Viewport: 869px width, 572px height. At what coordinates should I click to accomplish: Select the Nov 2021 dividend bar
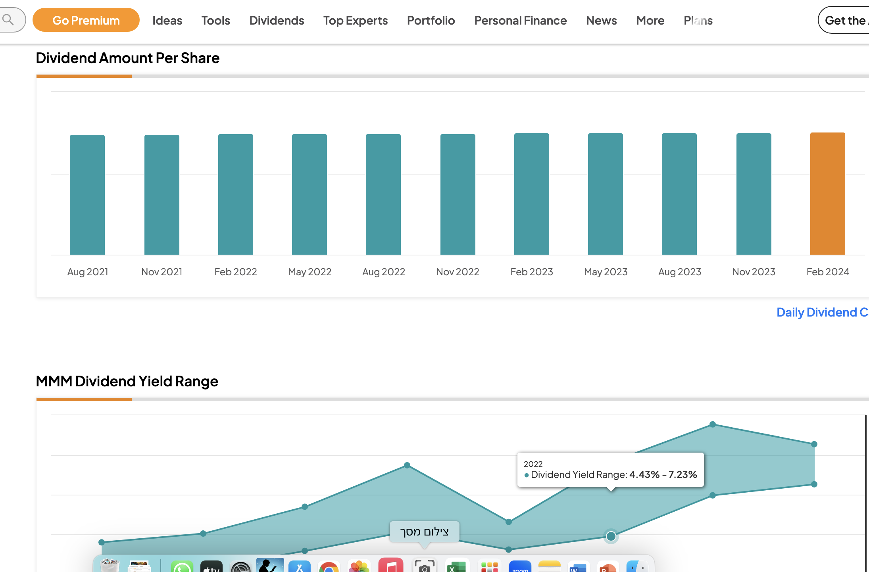[x=162, y=195]
